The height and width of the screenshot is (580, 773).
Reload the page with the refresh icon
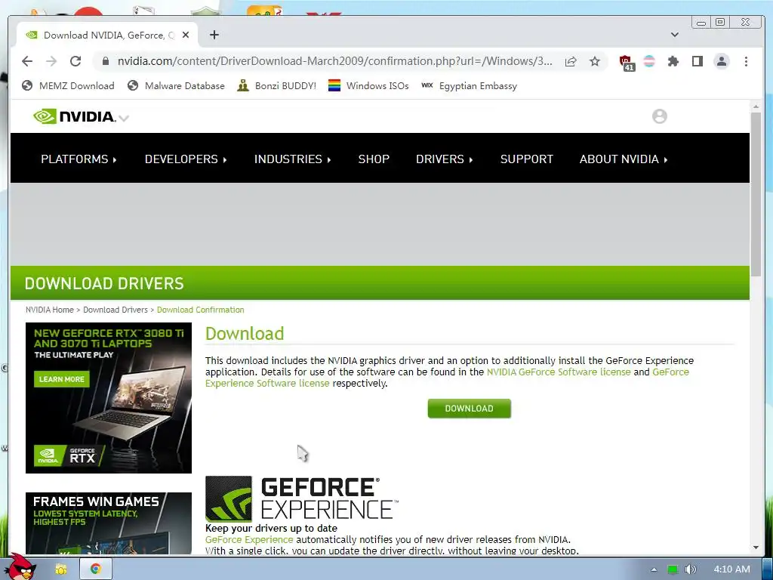point(75,61)
